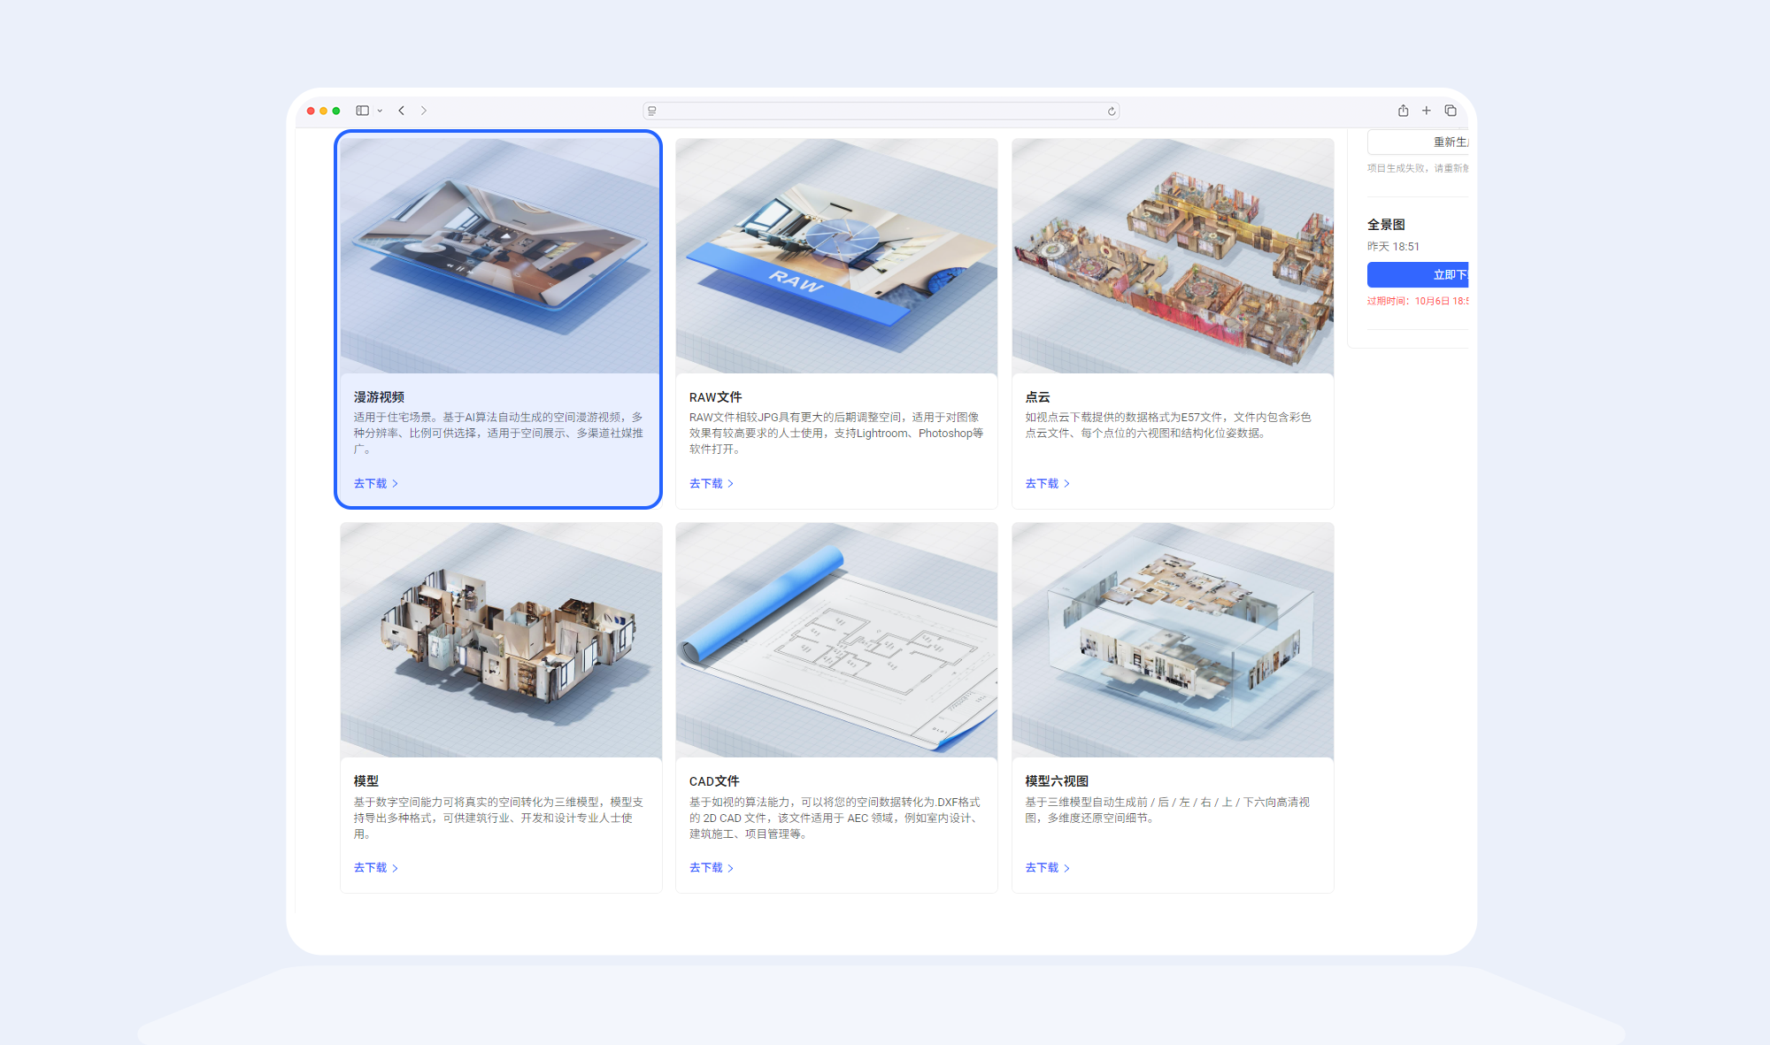Image resolution: width=1770 pixels, height=1045 pixels.
Task: Click 去下载 link under 模型六视图
Action: 1048,868
